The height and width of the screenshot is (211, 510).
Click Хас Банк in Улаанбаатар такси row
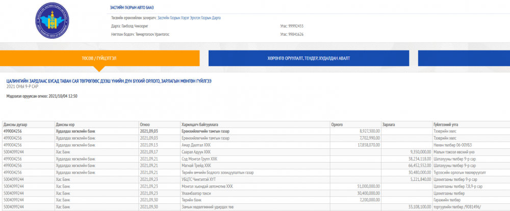[63, 193]
